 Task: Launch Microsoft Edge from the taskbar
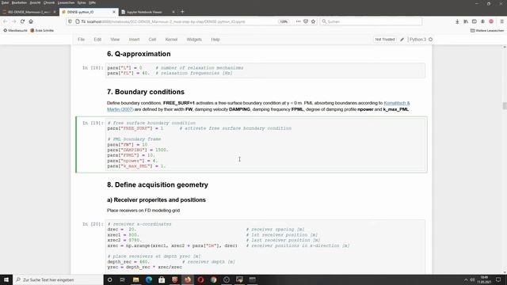[x=149, y=279]
